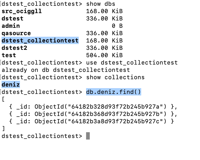This screenshot has height=160, width=200.
Task: Click the 'show dbs' command text
Action: (101, 4)
